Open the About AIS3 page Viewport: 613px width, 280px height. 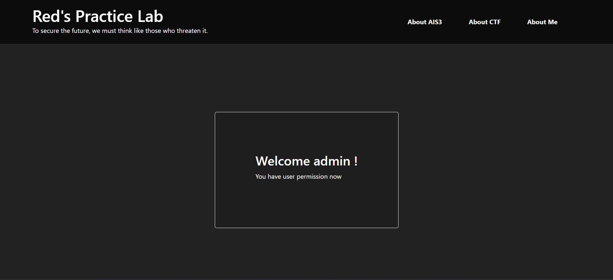(424, 22)
